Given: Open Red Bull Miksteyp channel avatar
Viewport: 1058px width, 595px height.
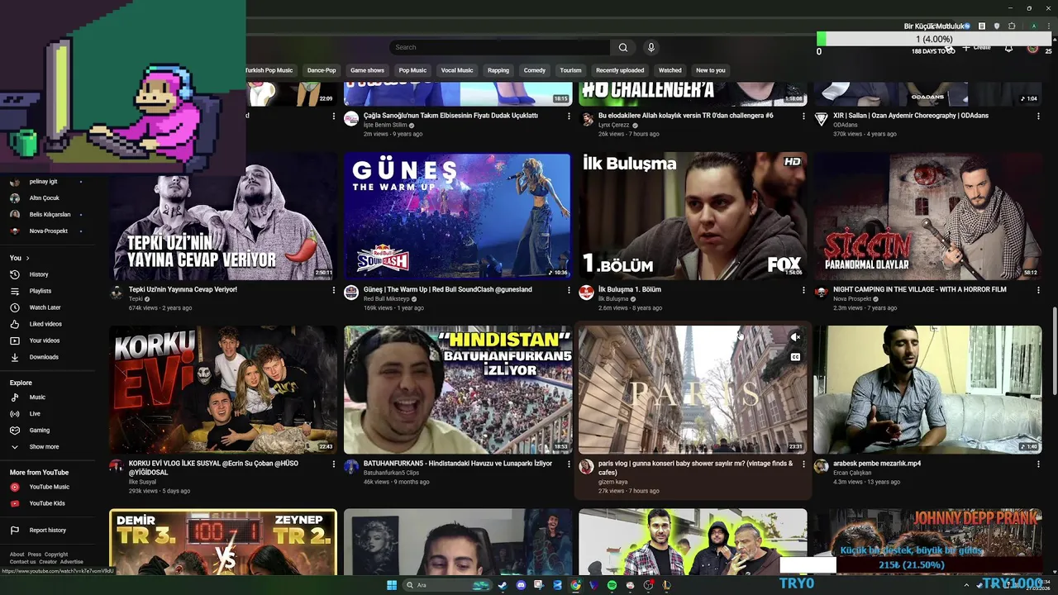Looking at the screenshot, I should pos(351,293).
